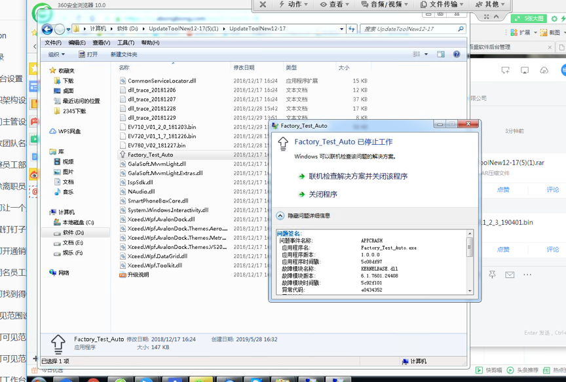Image resolution: width=566 pixels, height=382 pixels.
Task: Open Explorer help via the question mark icon
Action: [457, 54]
